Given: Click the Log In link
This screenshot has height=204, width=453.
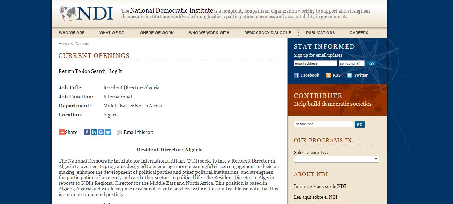Looking at the screenshot, I should (x=116, y=71).
